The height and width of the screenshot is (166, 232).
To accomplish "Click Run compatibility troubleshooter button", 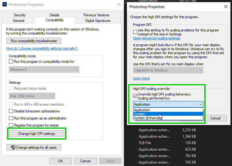I will point(34,41).
